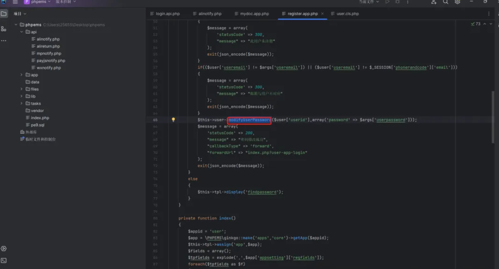Open alinotify.php in project tree

[x=48, y=39]
